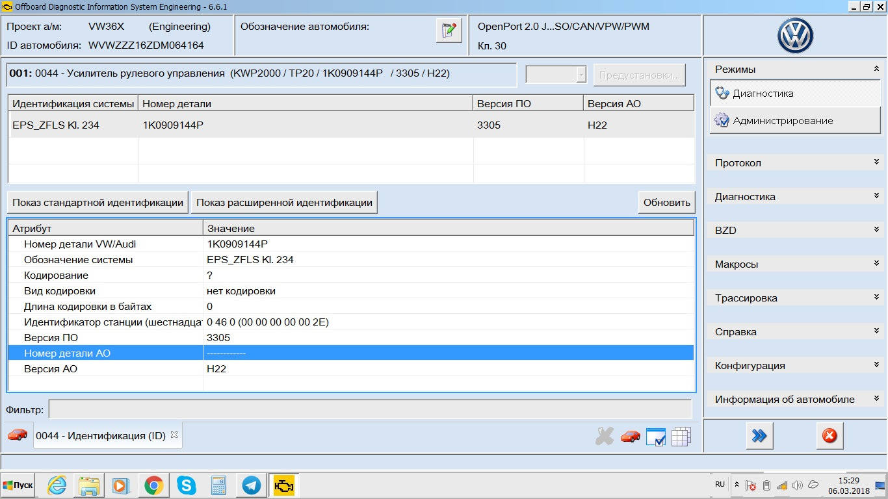Expand the Диагностика collapsed section
This screenshot has height=499, width=888.
point(876,196)
